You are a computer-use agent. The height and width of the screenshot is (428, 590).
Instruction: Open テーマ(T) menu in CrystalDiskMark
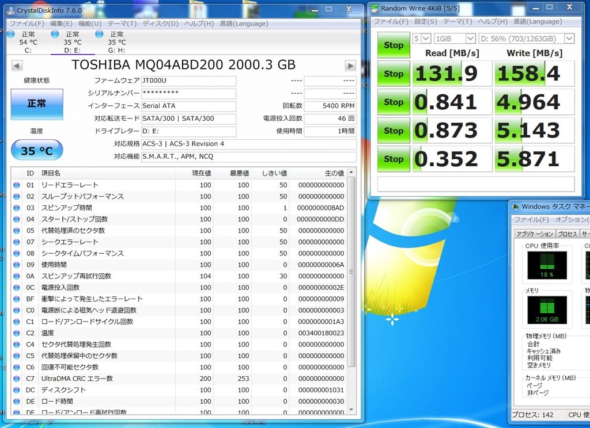click(x=457, y=21)
